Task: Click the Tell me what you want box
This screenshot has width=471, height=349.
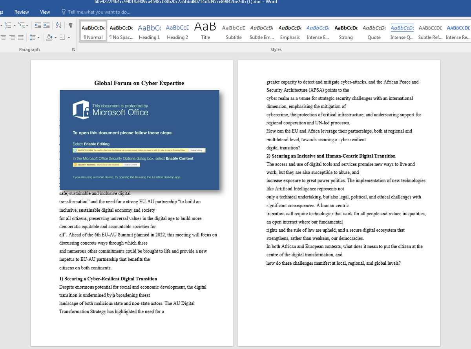Action: (99, 12)
